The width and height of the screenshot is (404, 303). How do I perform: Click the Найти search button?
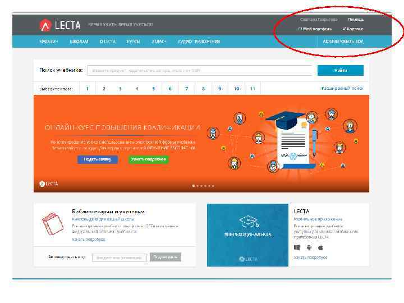pos(341,70)
